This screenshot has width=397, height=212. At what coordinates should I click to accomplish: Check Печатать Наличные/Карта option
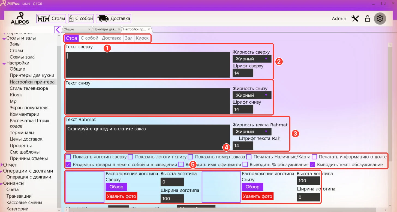[249, 157]
